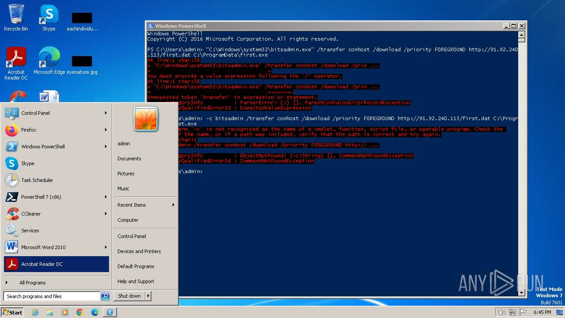Expand the CCleaner jump list arrow

[x=106, y=214]
